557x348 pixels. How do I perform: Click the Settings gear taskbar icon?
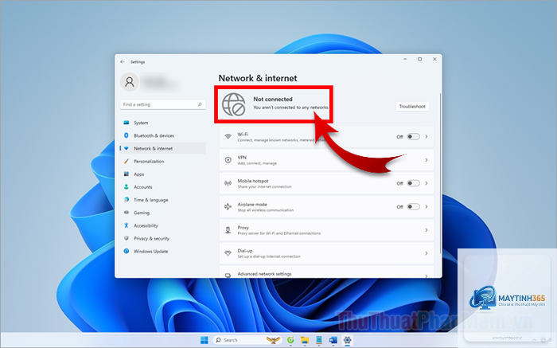tap(347, 340)
